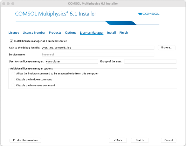
Task: Select the Options tab
Action: (70, 33)
